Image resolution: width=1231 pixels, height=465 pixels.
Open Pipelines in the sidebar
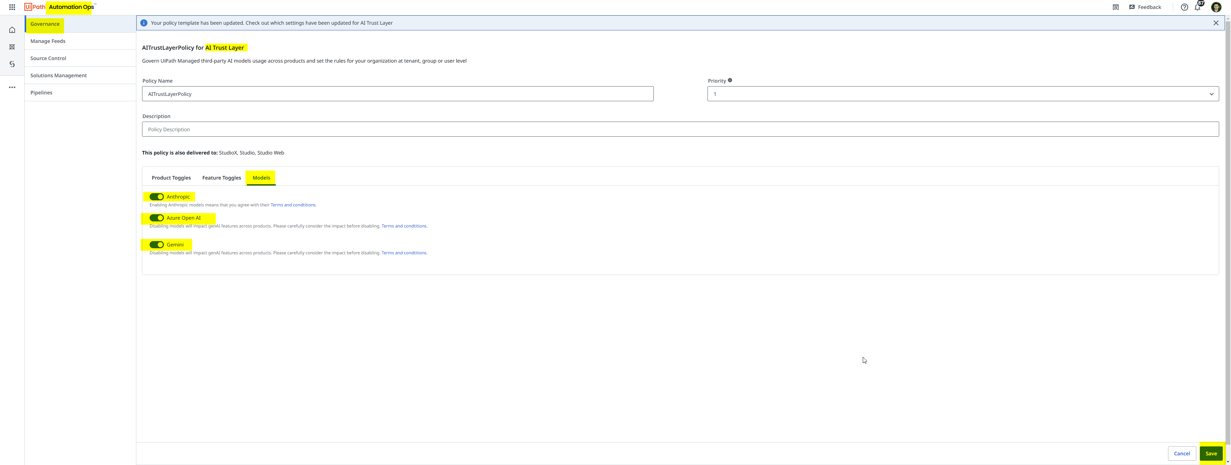pyautogui.click(x=80, y=93)
